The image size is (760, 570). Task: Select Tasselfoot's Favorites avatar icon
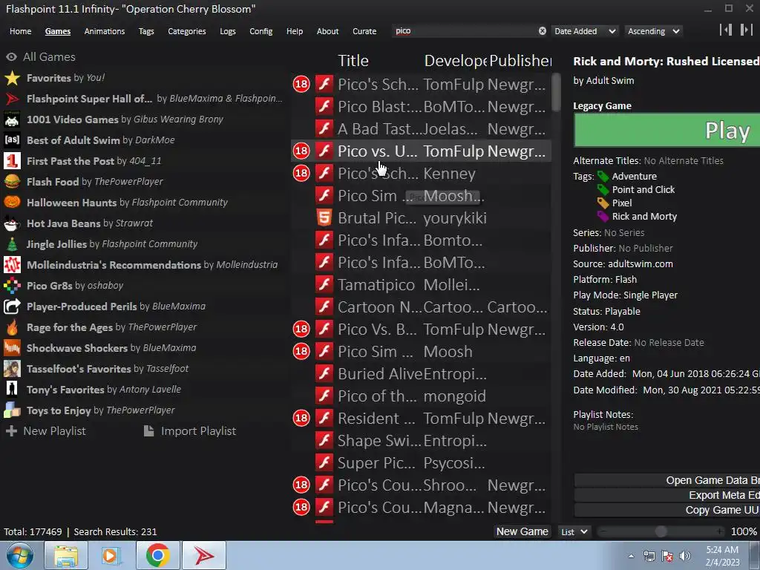[x=12, y=369]
